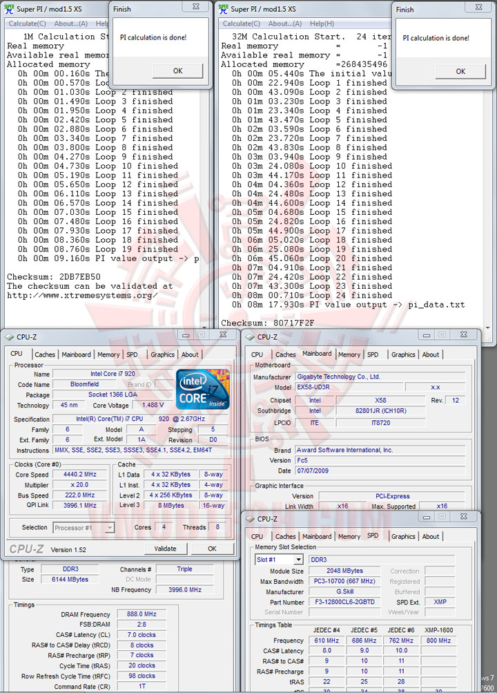Click the BIOS Date value 07/07/2009
Viewport: 497px width, 693px height.
380,471
